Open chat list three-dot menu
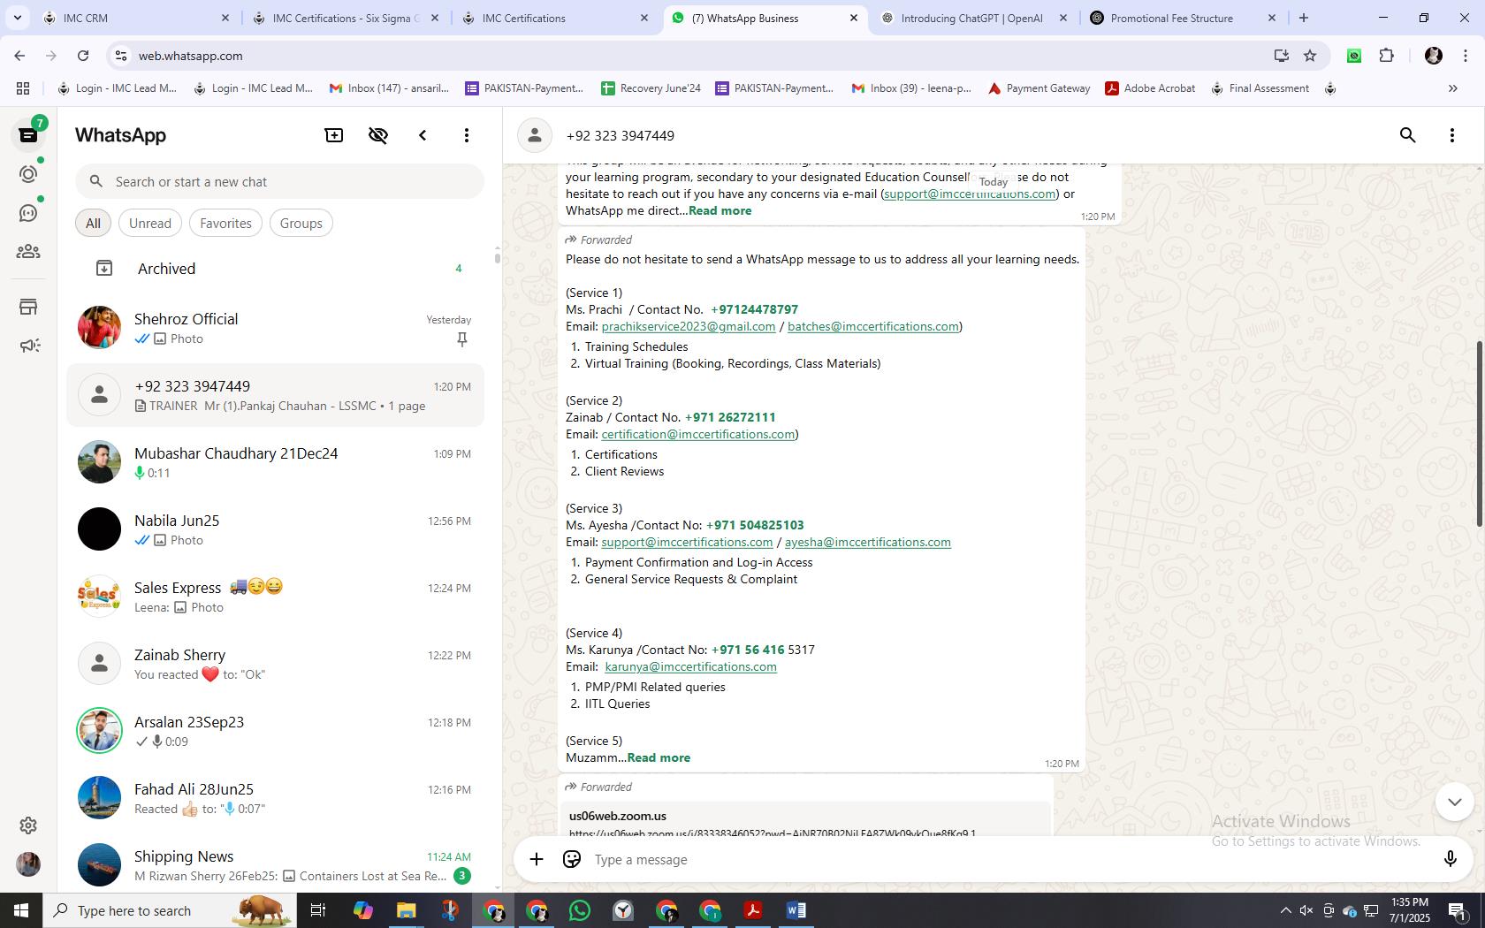Image resolution: width=1485 pixels, height=928 pixels. click(467, 135)
